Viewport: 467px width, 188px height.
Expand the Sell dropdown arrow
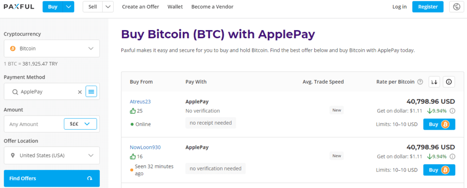coord(108,7)
